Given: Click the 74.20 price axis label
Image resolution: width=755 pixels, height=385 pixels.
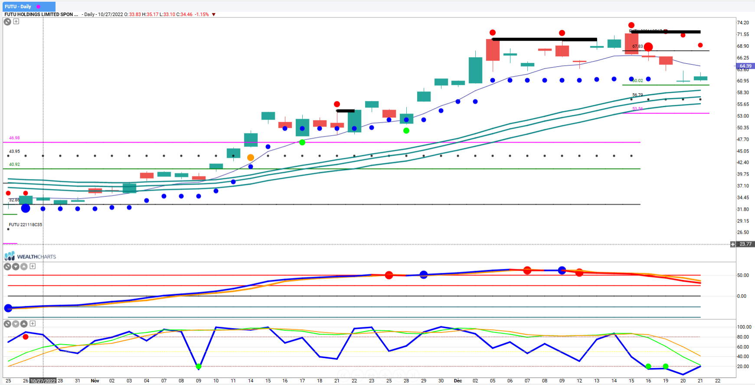Looking at the screenshot, I should tap(743, 23).
